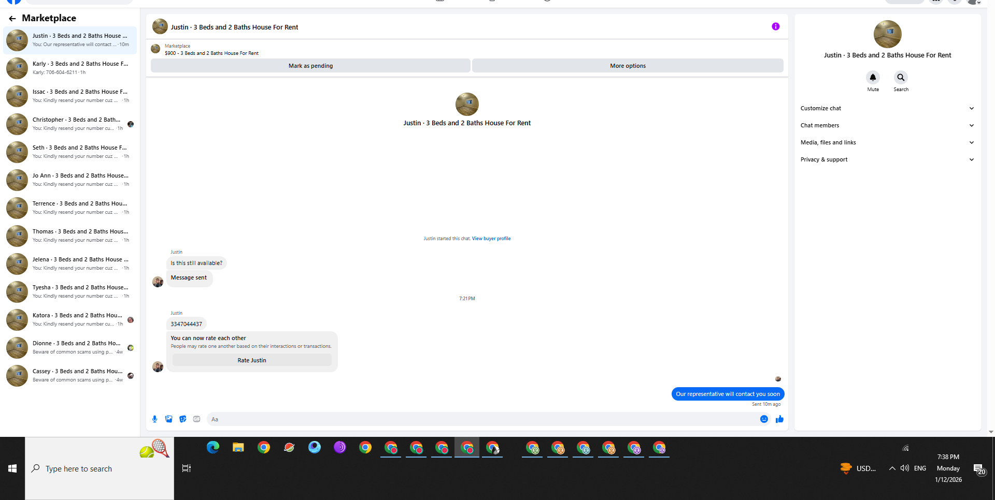Click the voice clip microphone icon
This screenshot has height=500, width=995.
(x=154, y=419)
